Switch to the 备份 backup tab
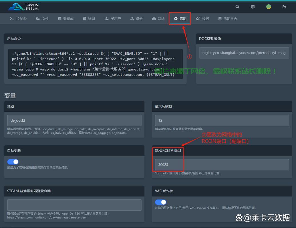Viewport: 296px width, 228px height. tap(136, 19)
